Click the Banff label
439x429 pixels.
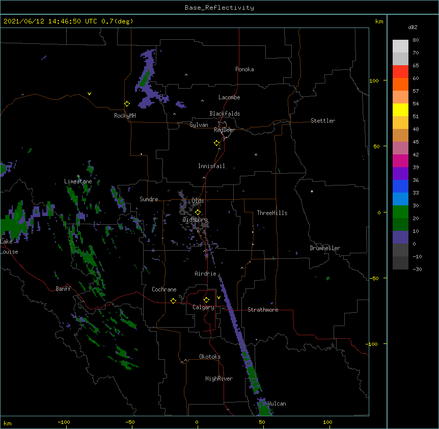(x=63, y=289)
